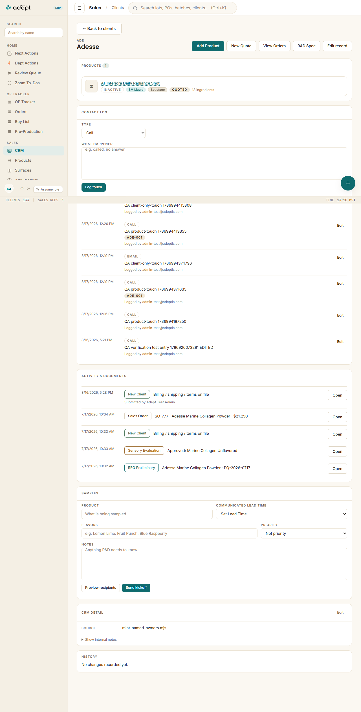Open the RFQ Preliminary document

[x=337, y=469]
